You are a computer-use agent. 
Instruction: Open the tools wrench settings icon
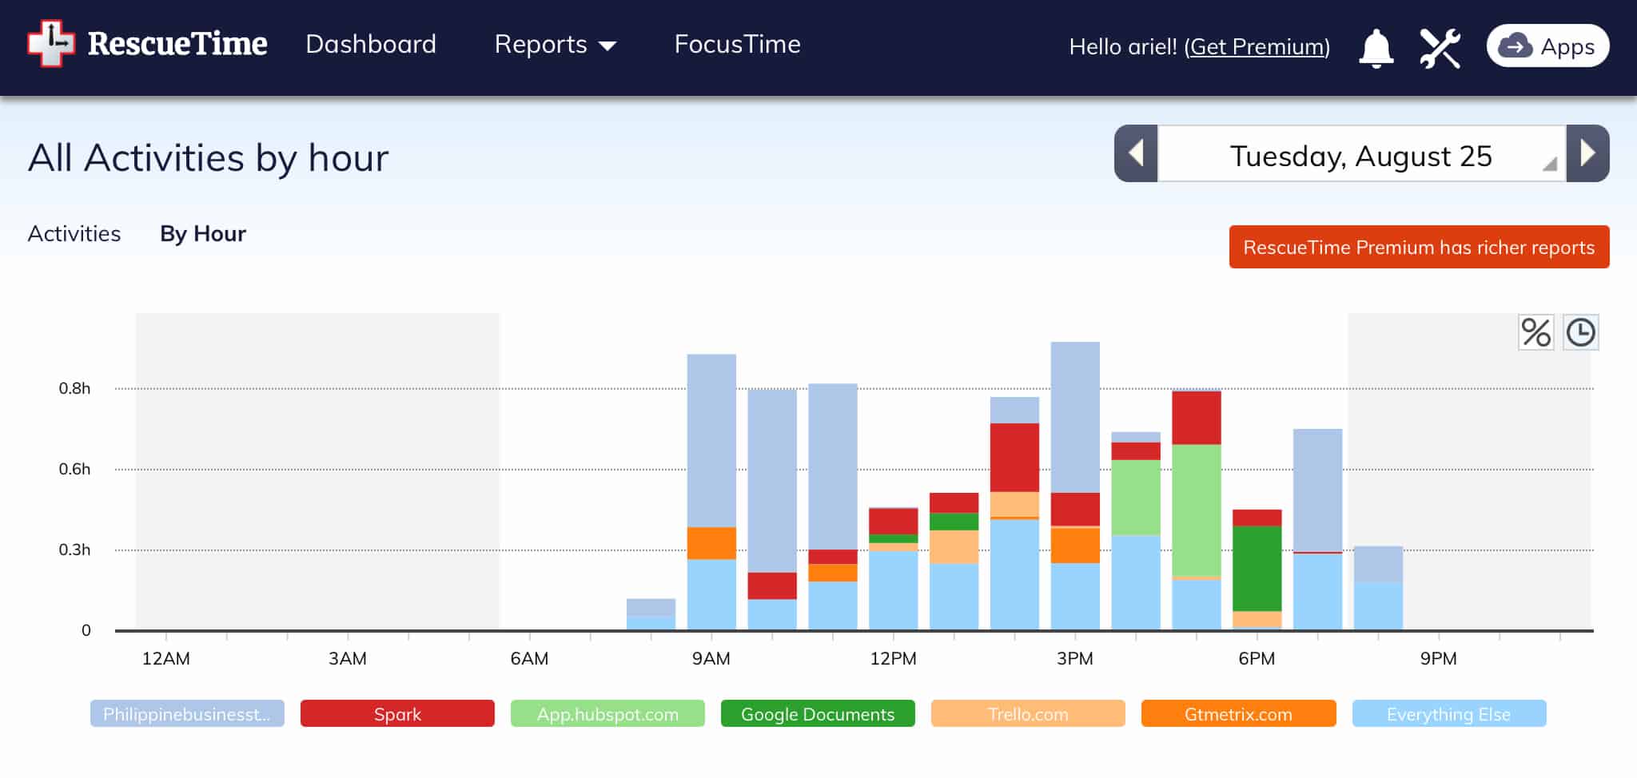[1440, 48]
